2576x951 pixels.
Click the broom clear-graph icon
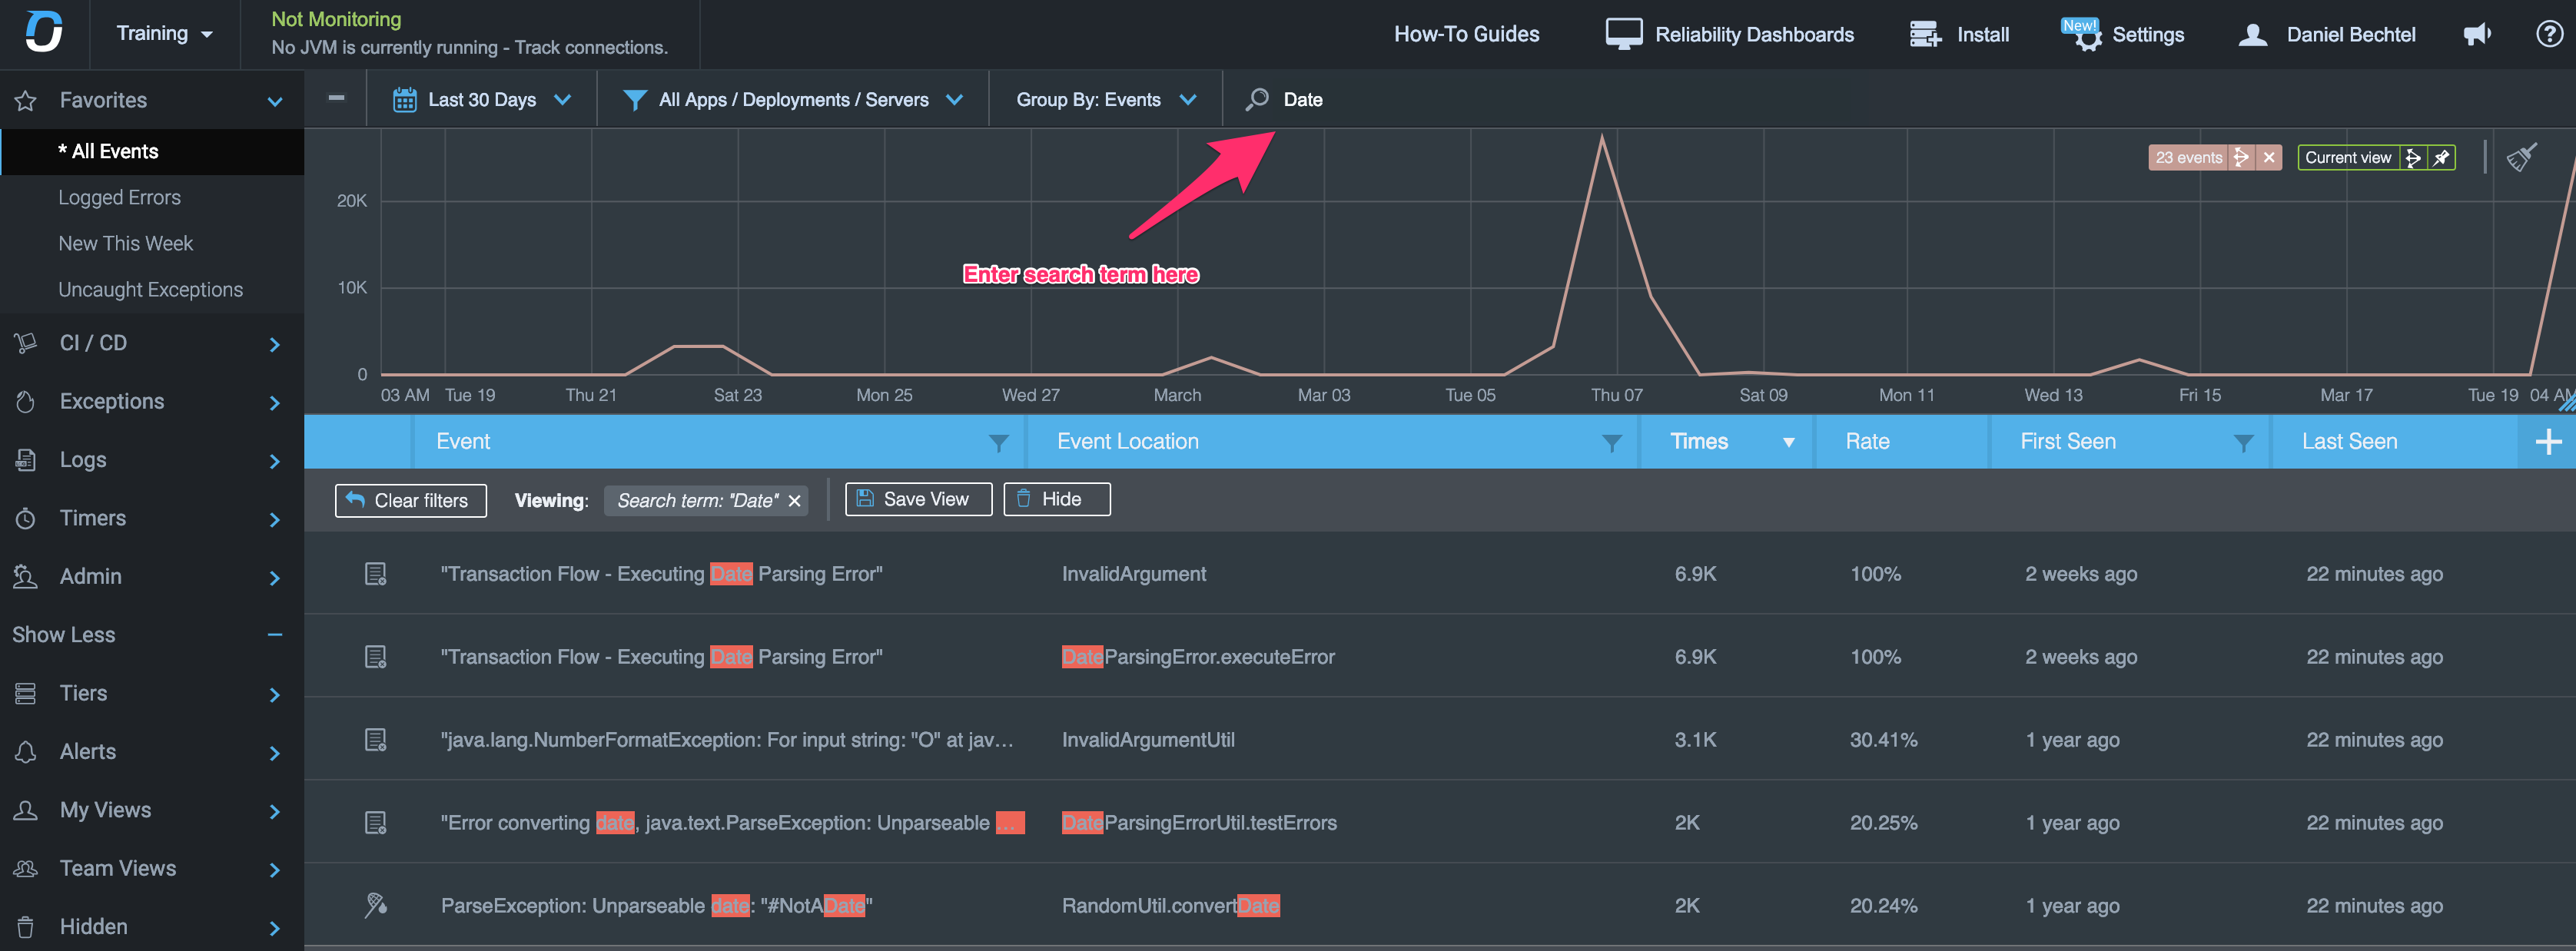pos(2521,158)
